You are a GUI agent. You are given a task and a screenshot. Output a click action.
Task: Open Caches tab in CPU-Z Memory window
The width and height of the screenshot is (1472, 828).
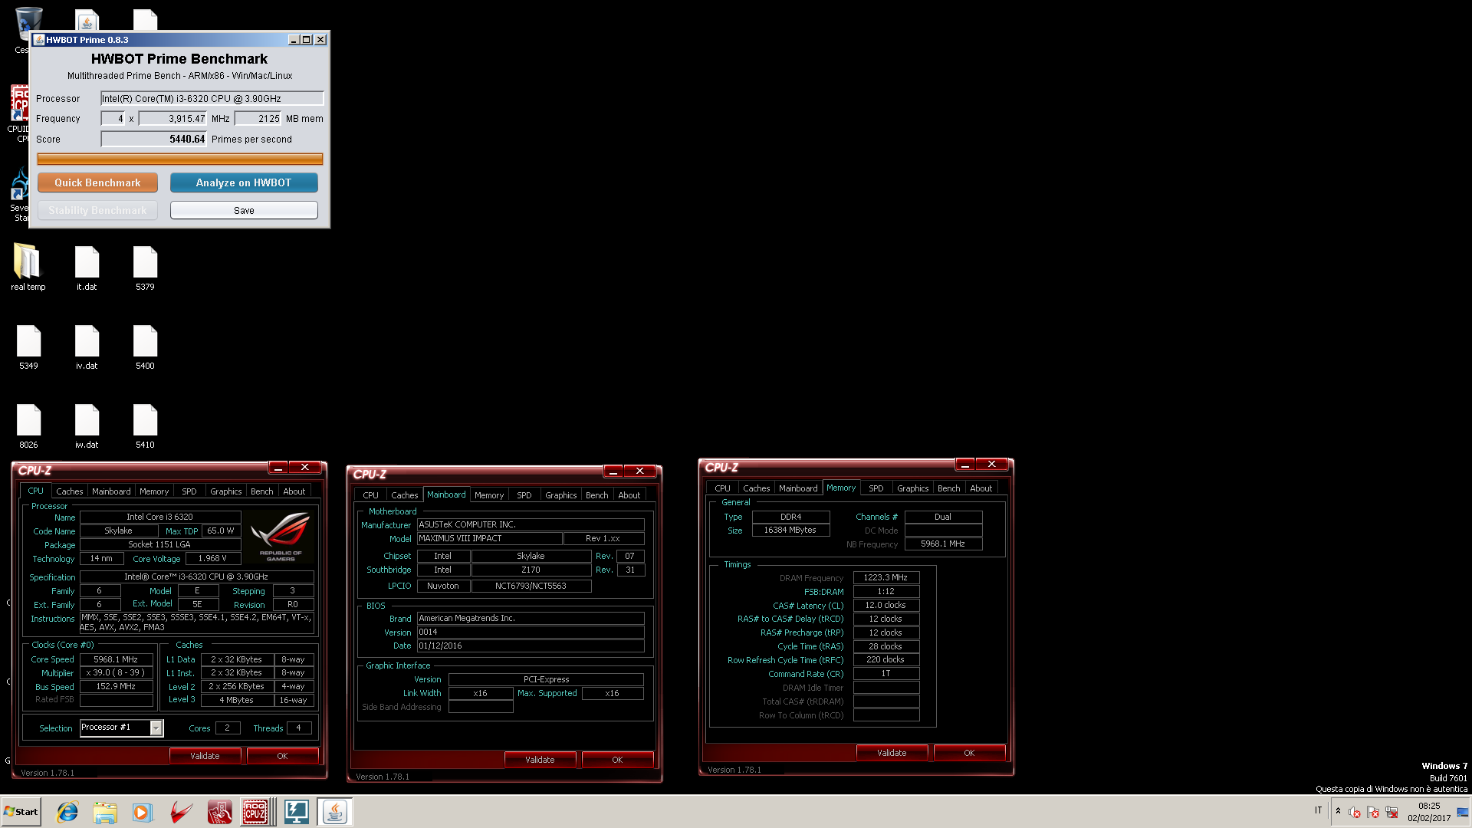coord(757,488)
